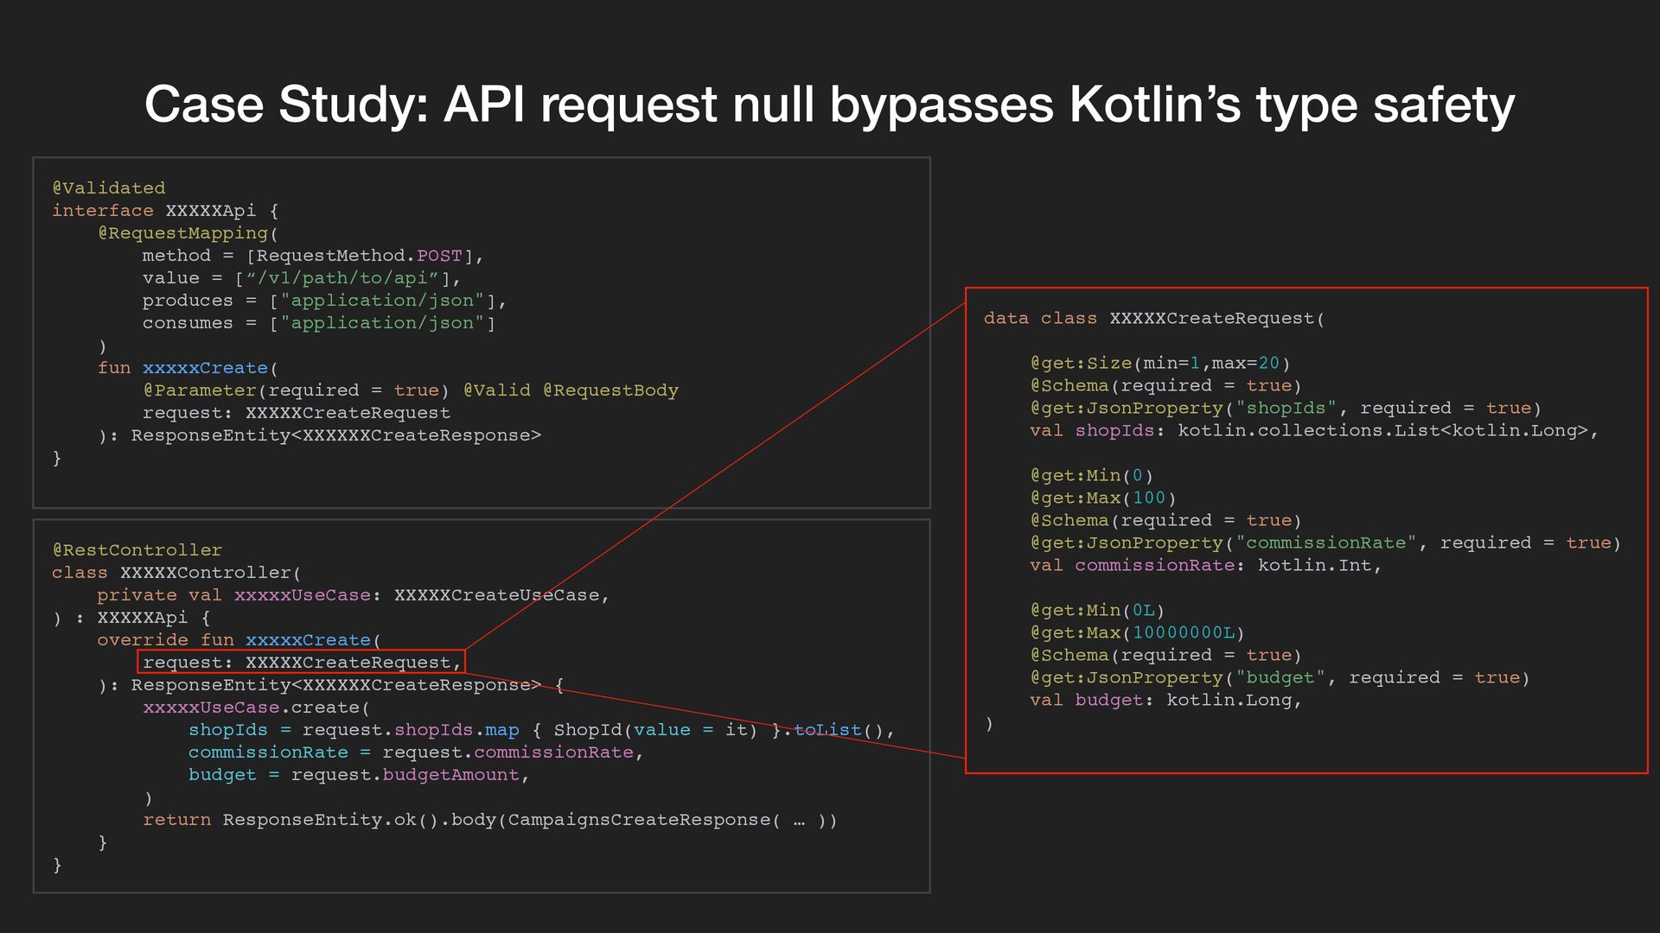The width and height of the screenshot is (1660, 933).
Task: Click the @RestController annotation
Action: (137, 550)
